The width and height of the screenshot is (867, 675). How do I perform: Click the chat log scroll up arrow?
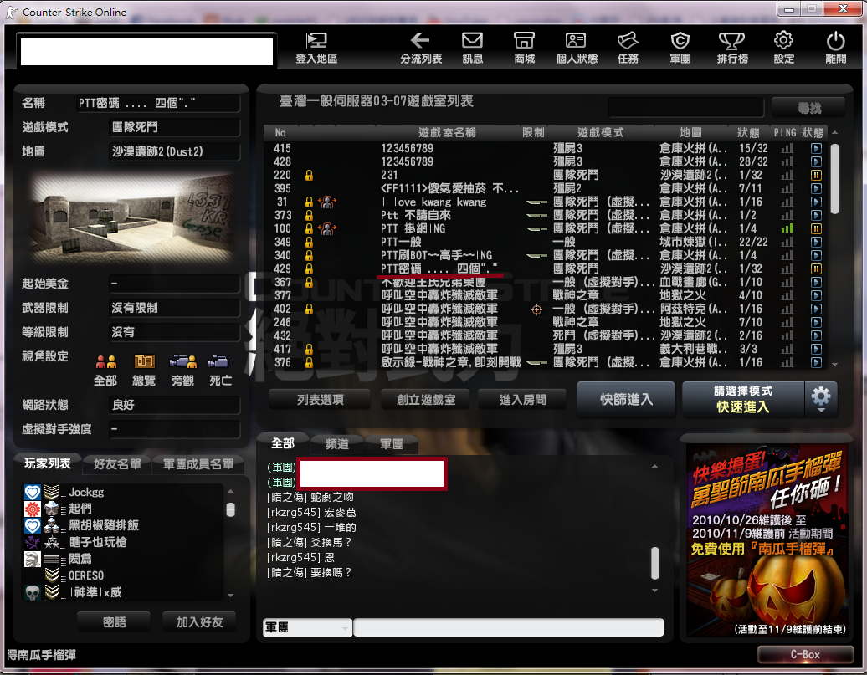pyautogui.click(x=654, y=467)
